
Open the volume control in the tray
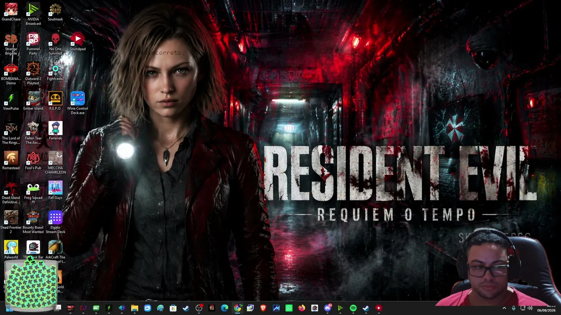530,308
